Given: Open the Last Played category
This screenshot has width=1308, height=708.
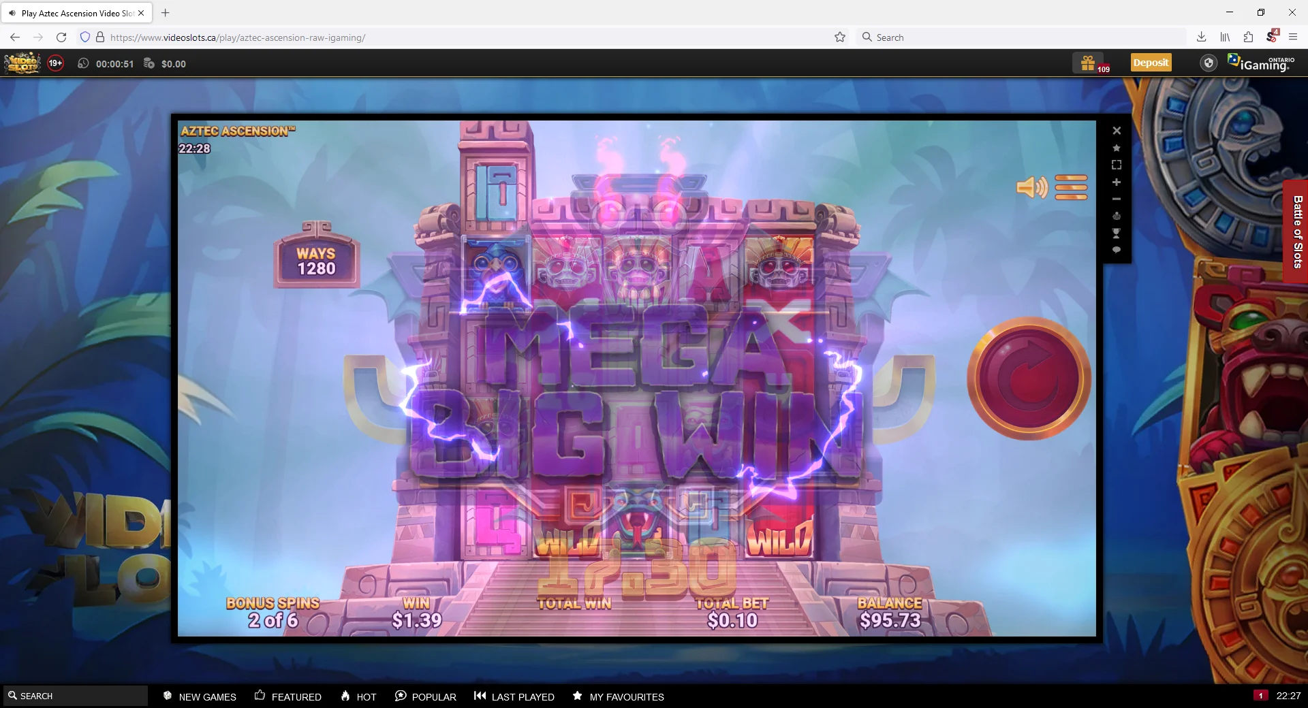Looking at the screenshot, I should point(514,696).
